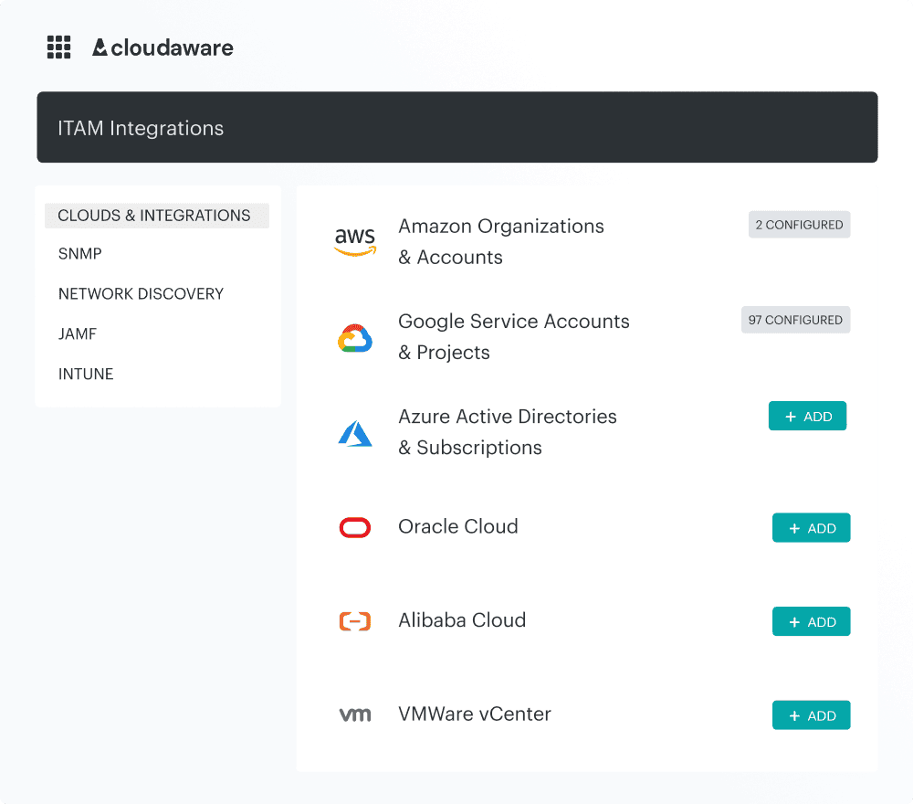Click the Alibaba Cloud label
The width and height of the screenshot is (913, 804).
pos(462,620)
